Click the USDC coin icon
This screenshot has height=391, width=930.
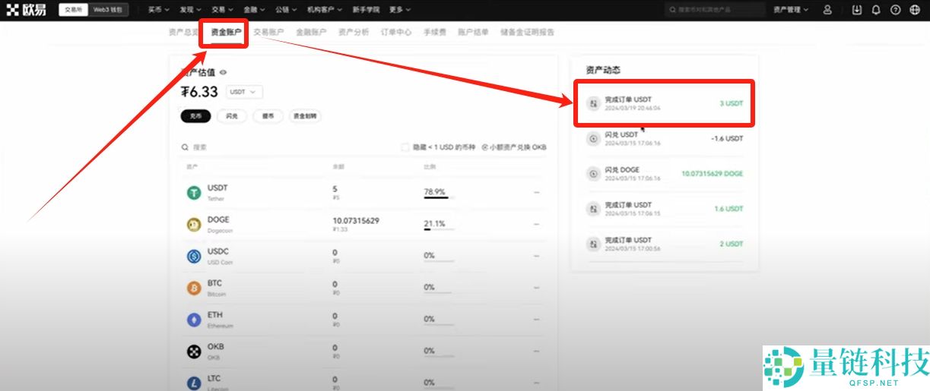coord(194,257)
